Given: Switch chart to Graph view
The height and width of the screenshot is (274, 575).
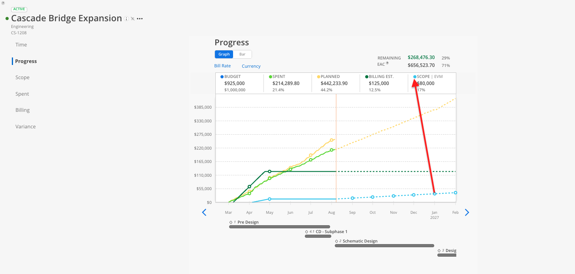Looking at the screenshot, I should [224, 54].
